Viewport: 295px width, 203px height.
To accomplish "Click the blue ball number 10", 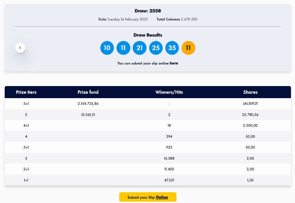I will [x=107, y=48].
